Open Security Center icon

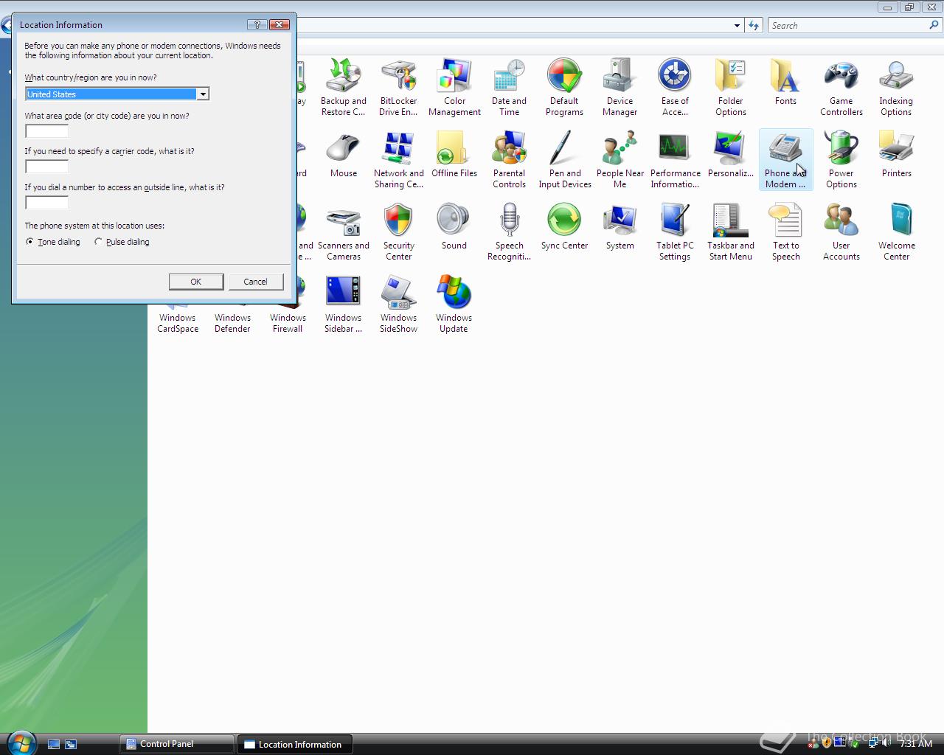click(x=398, y=232)
